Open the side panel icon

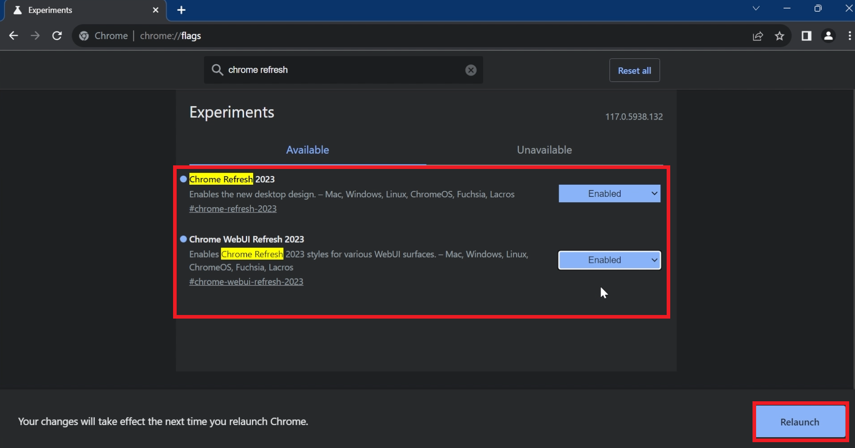click(x=806, y=36)
